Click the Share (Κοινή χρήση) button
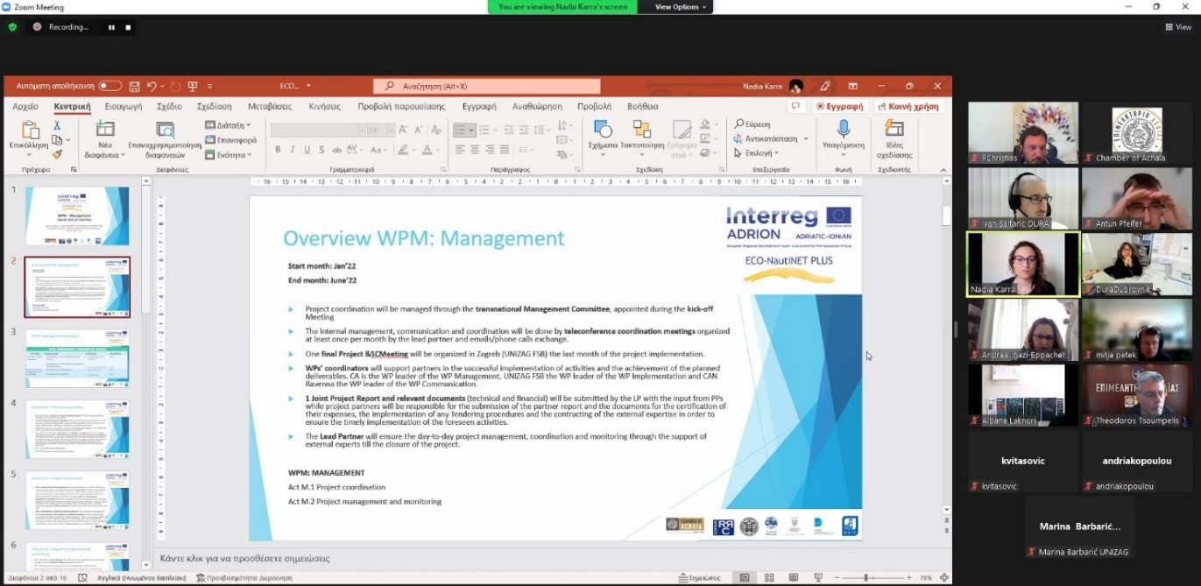The image size is (1201, 586). click(908, 106)
